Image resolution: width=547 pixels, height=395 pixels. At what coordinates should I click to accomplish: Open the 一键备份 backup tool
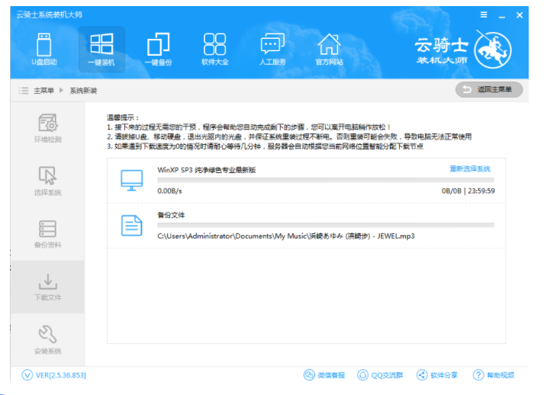pyautogui.click(x=158, y=49)
